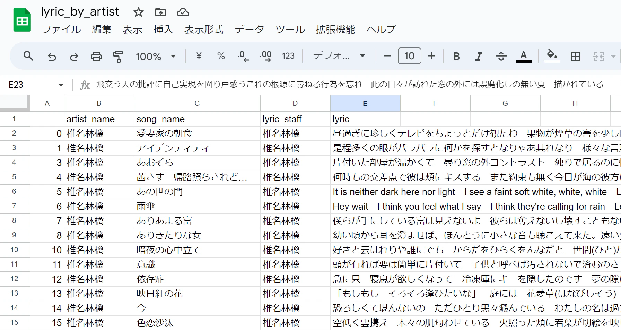Open the 拡張機能 menu
This screenshot has width=621, height=330.
[335, 29]
